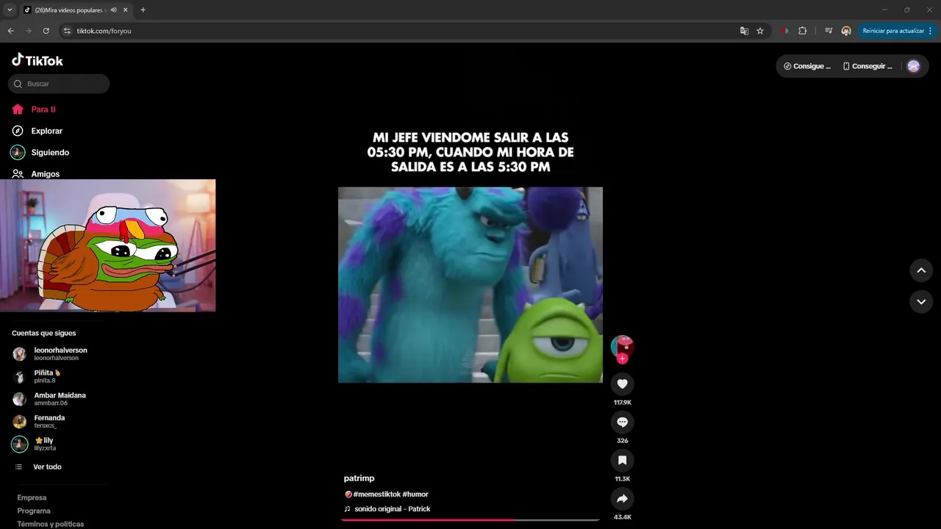The width and height of the screenshot is (941, 529).
Task: Click the 117.9K likes count
Action: pos(623,403)
